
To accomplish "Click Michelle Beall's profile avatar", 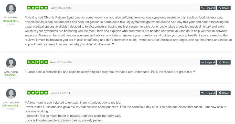I will click(11, 9).
